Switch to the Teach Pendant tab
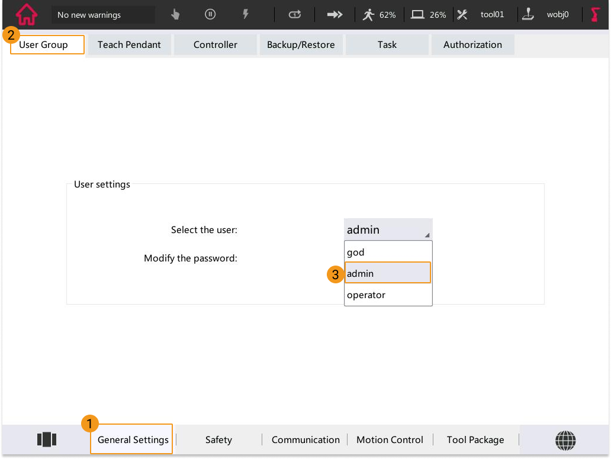611x459 pixels. [129, 45]
